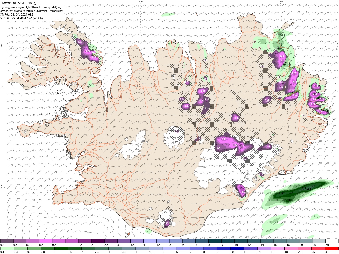Pick snow-scale swatch between 0.5 and 0.8

click(x=46, y=241)
